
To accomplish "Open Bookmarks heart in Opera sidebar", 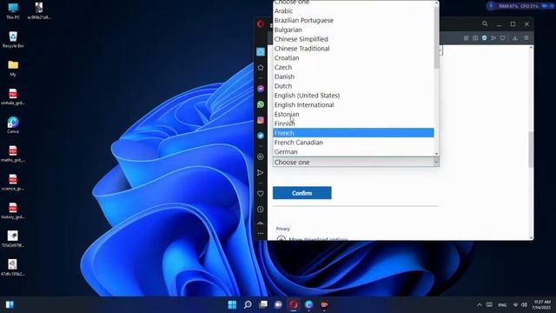I will tap(261, 194).
